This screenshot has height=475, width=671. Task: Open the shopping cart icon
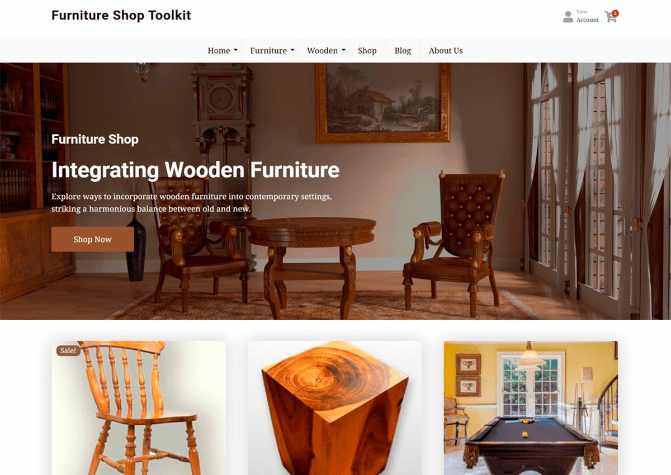pos(610,17)
